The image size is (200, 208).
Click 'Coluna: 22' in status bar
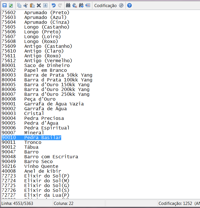pos(63,203)
